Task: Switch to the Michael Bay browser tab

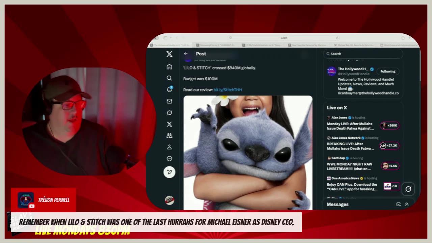Action: [354, 45]
